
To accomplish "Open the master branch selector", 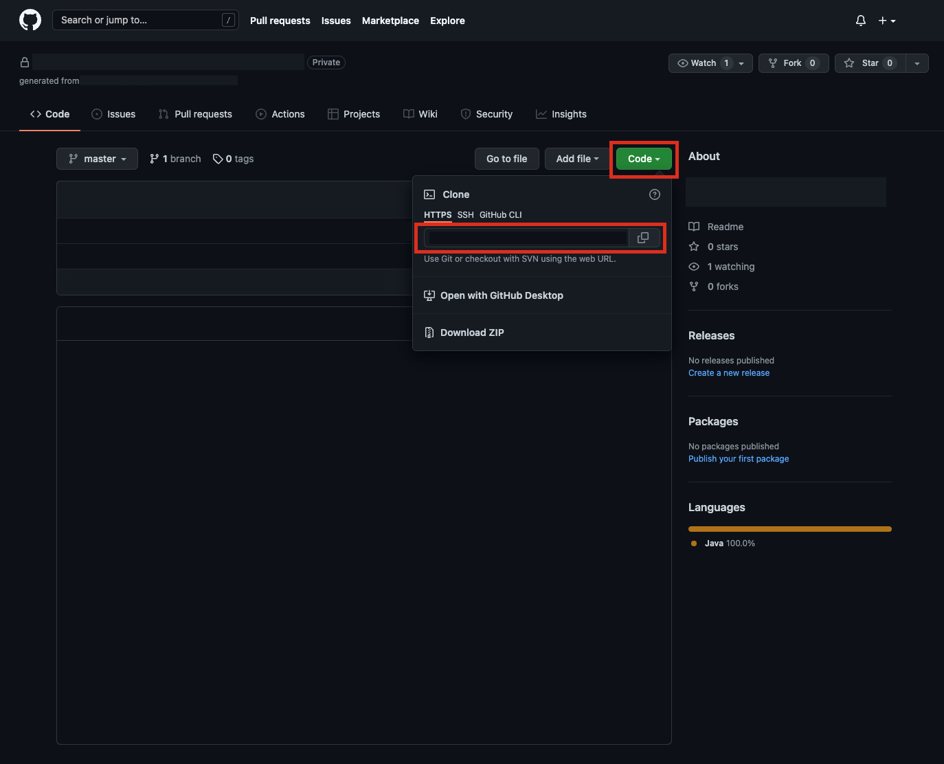I will [97, 159].
